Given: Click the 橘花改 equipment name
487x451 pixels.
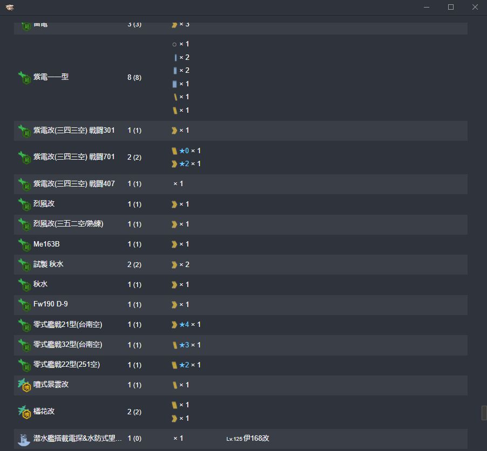Looking at the screenshot, I should coord(44,411).
